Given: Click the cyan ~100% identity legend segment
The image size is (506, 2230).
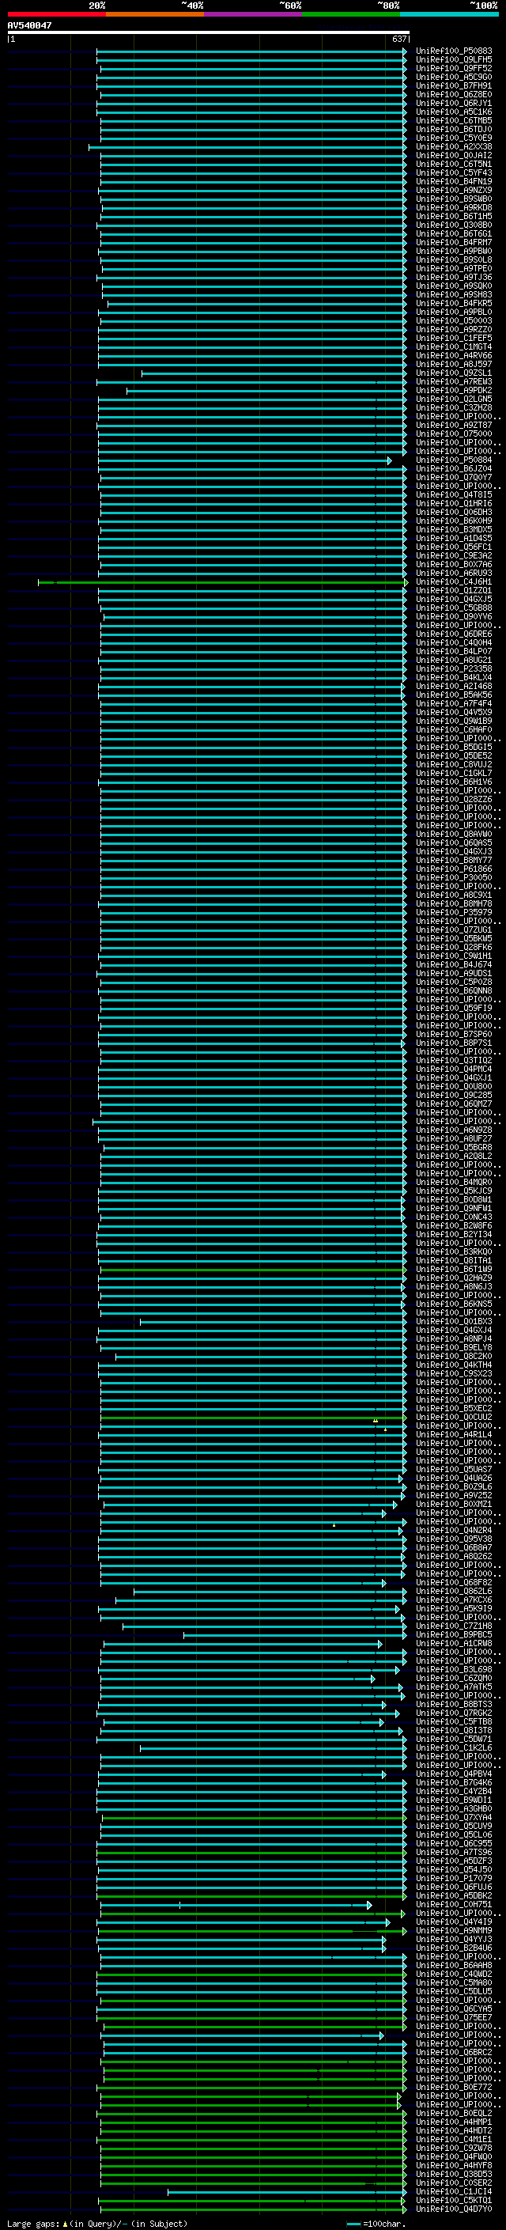Looking at the screenshot, I should click(450, 14).
